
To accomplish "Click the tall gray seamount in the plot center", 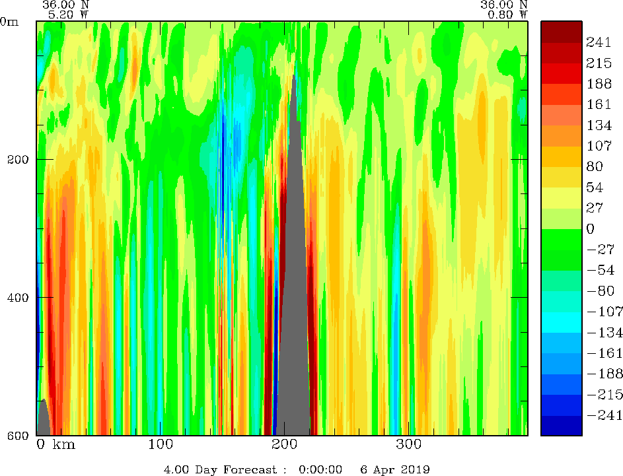I will 294,278.
